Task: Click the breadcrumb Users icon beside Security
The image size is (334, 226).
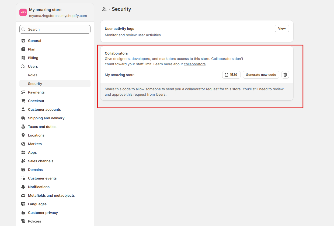Action: [104, 9]
